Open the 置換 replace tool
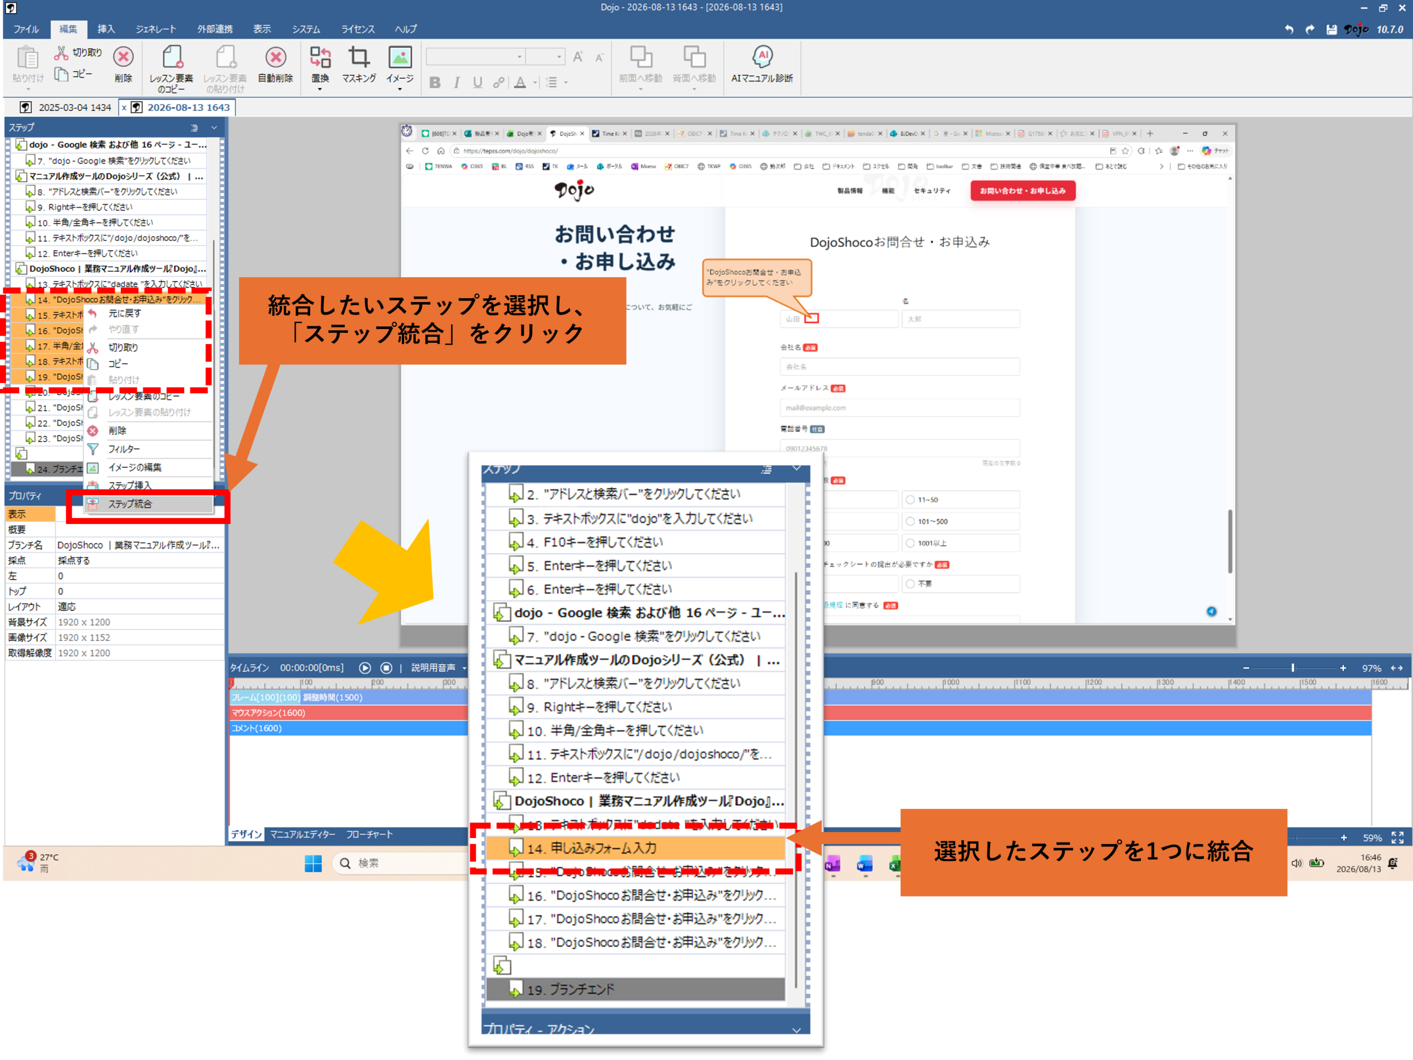The height and width of the screenshot is (1060, 1413). tap(320, 57)
